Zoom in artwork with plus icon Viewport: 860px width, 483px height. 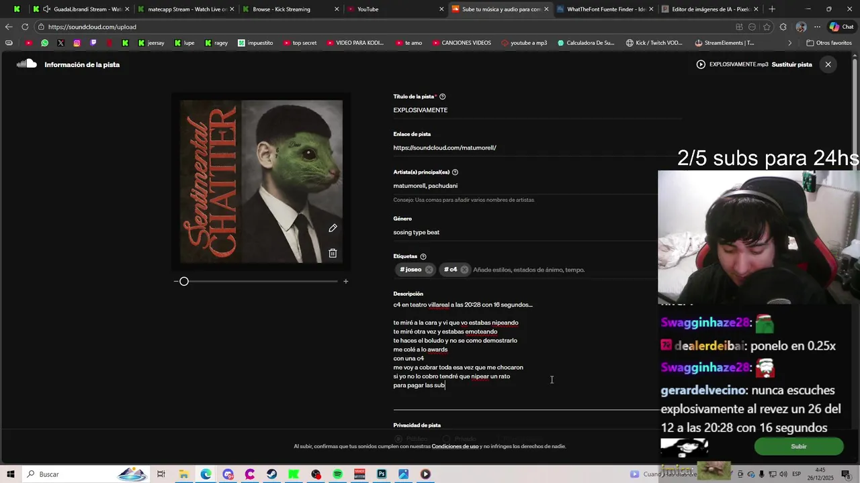pos(346,281)
